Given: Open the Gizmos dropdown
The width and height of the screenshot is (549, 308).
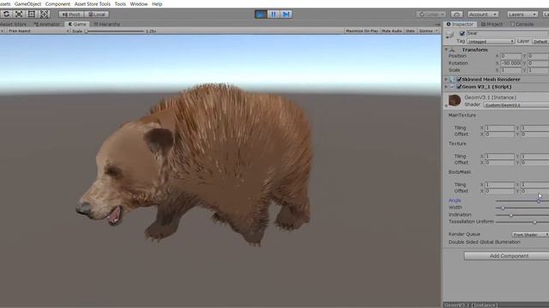Looking at the screenshot, I should [428, 31].
